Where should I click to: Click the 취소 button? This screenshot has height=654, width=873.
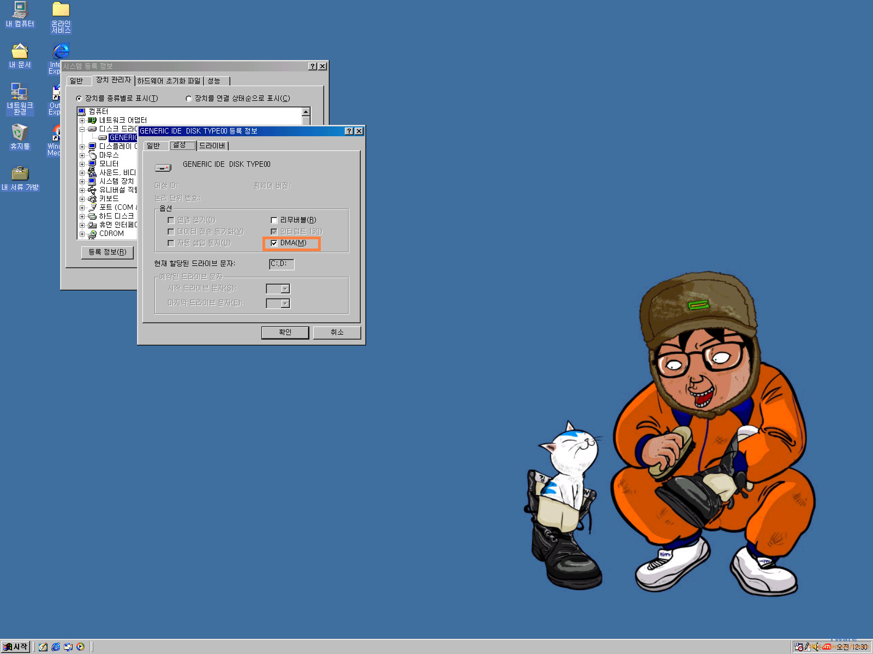337,332
